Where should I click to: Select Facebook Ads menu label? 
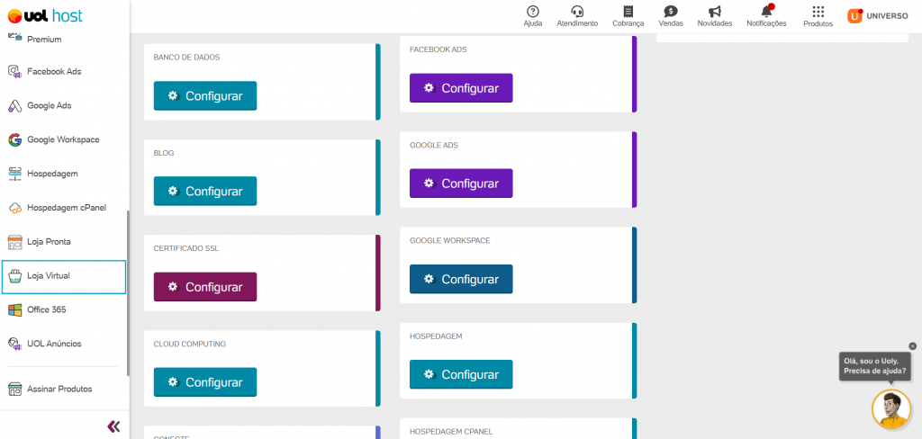54,72
